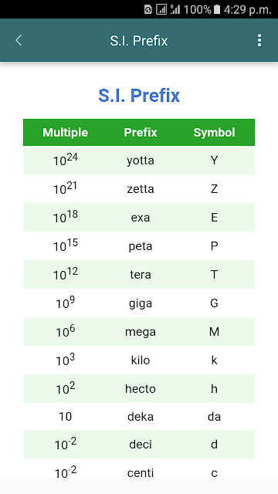Select the yotta prefix row
Image resolution: width=278 pixels, height=494 pixels.
(139, 161)
